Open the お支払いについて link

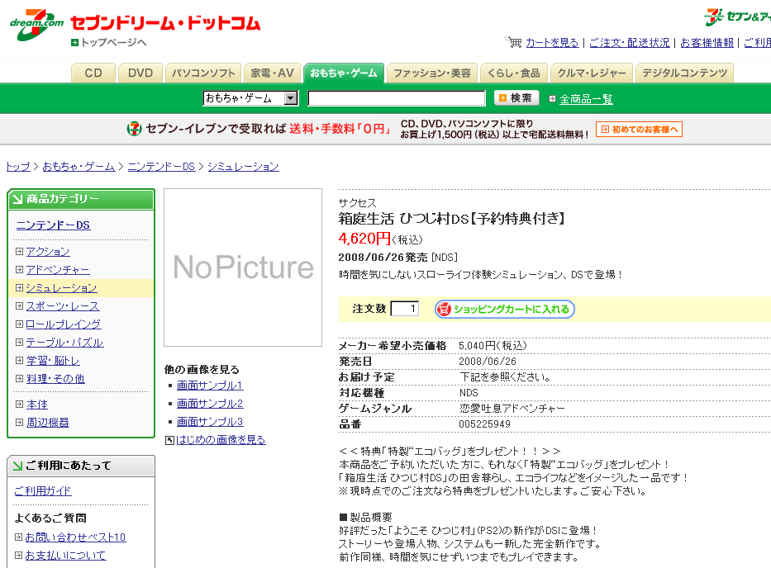(x=65, y=556)
